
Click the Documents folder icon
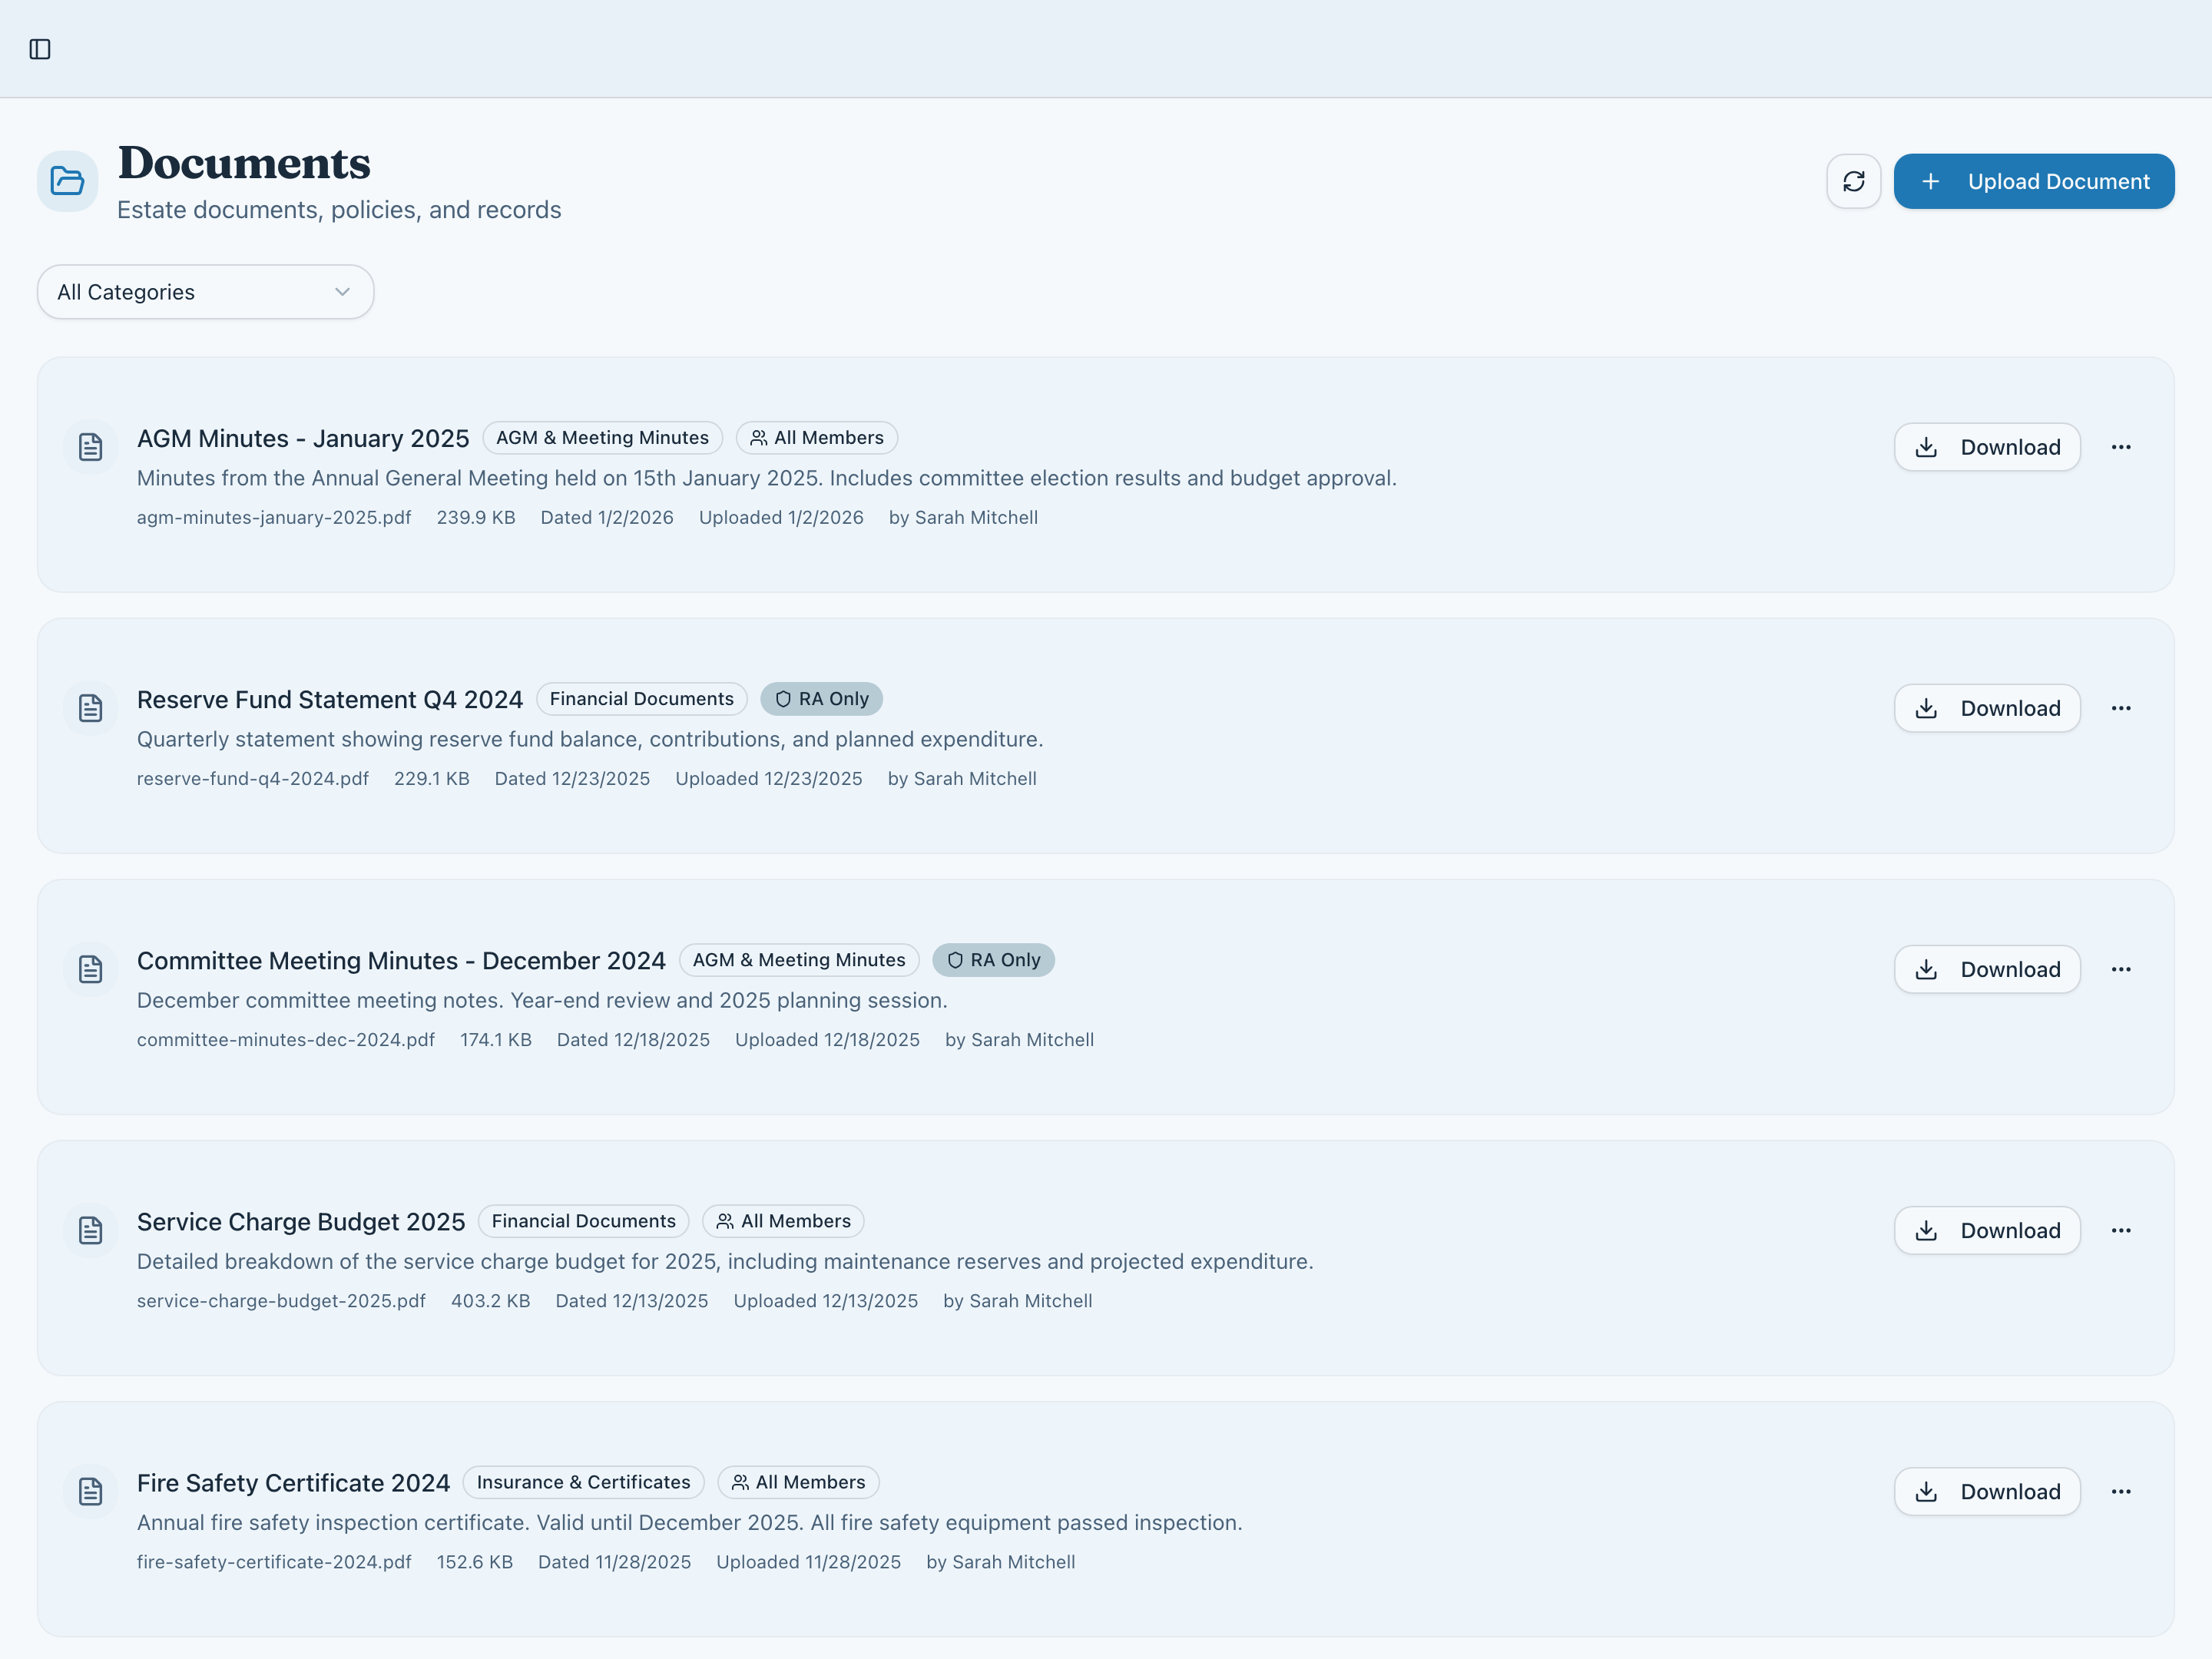click(67, 181)
